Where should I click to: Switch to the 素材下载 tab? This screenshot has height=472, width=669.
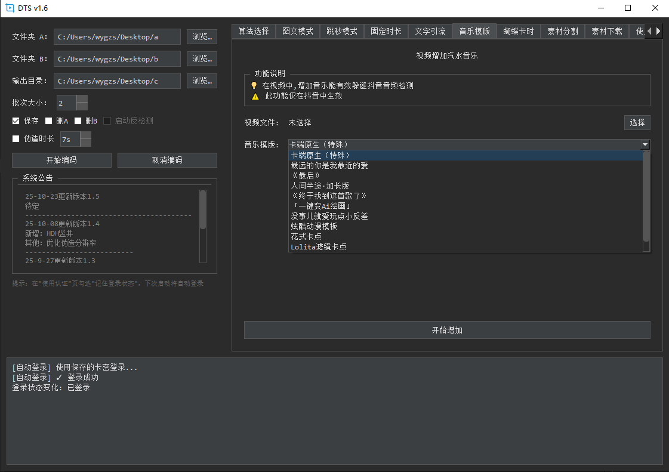click(x=606, y=31)
